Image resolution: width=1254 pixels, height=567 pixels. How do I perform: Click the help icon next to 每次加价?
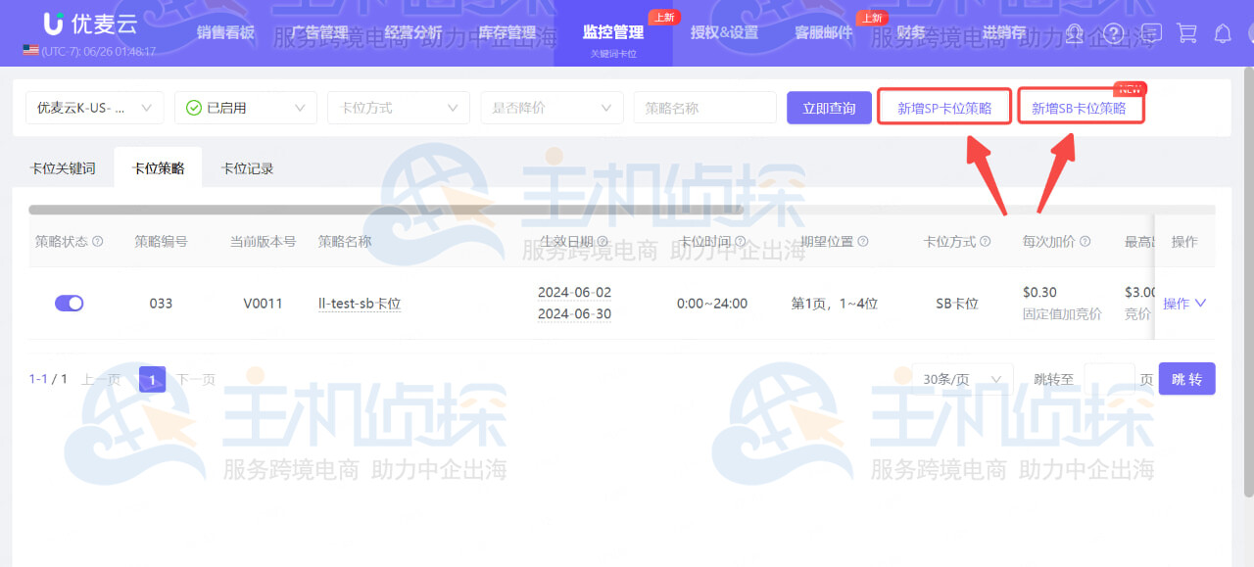pos(1085,242)
